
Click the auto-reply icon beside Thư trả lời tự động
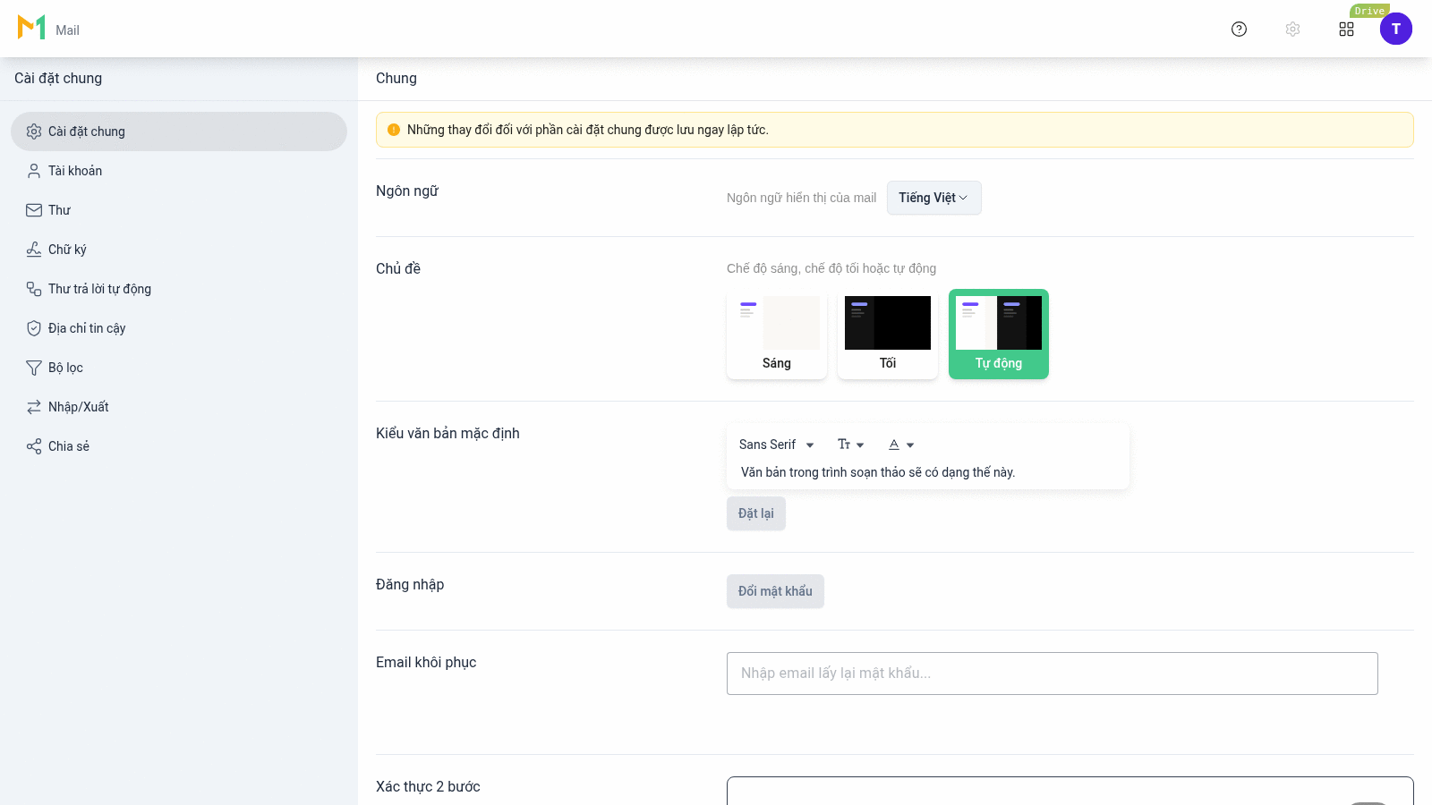coord(34,289)
